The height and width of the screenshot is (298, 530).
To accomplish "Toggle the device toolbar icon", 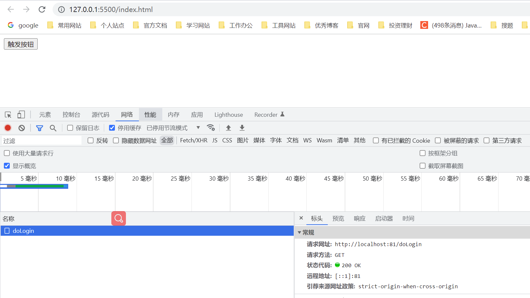I will [21, 114].
